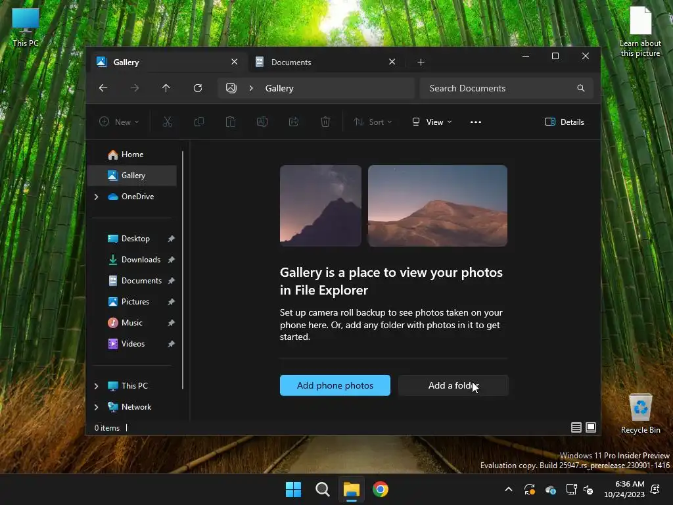The height and width of the screenshot is (505, 673).
Task: Click the Copy toolbar icon
Action: [199, 122]
